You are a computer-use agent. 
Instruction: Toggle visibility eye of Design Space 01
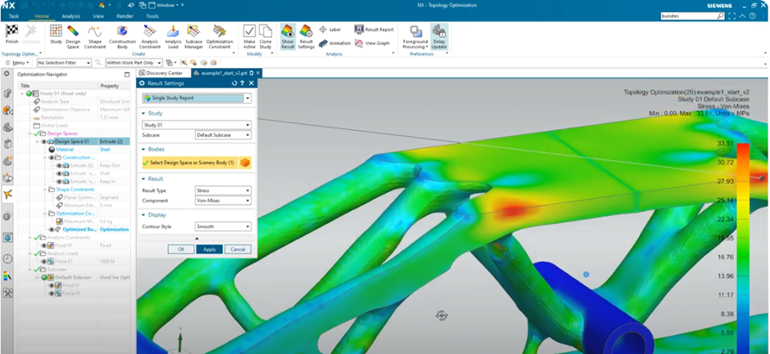coord(45,141)
